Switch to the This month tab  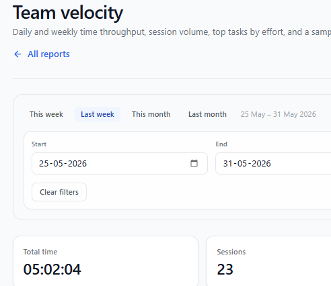pos(151,114)
